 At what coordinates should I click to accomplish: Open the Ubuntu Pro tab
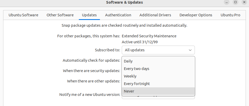(231, 15)
